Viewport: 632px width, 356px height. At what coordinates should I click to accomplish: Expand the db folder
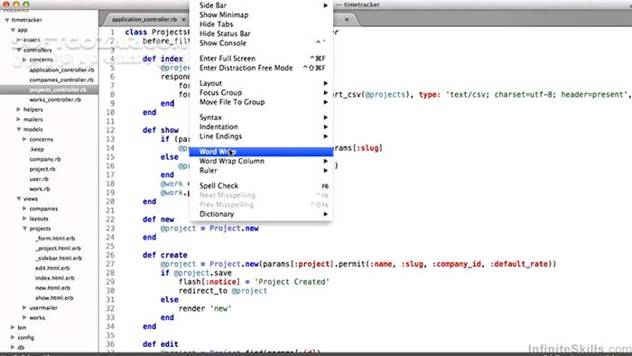(13, 347)
